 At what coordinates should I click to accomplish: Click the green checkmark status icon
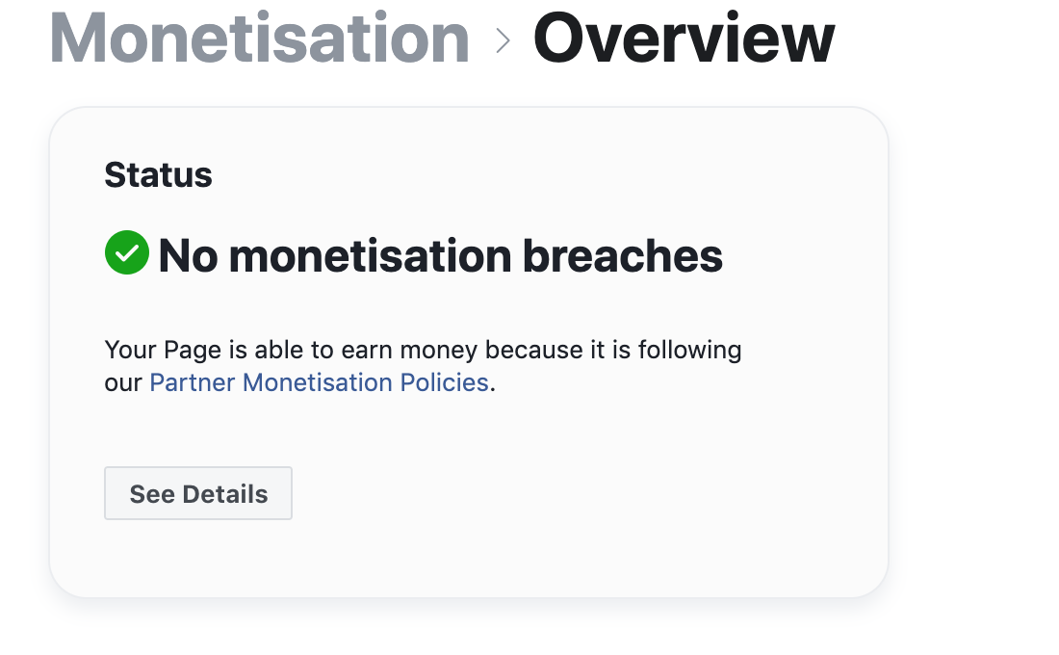point(127,252)
